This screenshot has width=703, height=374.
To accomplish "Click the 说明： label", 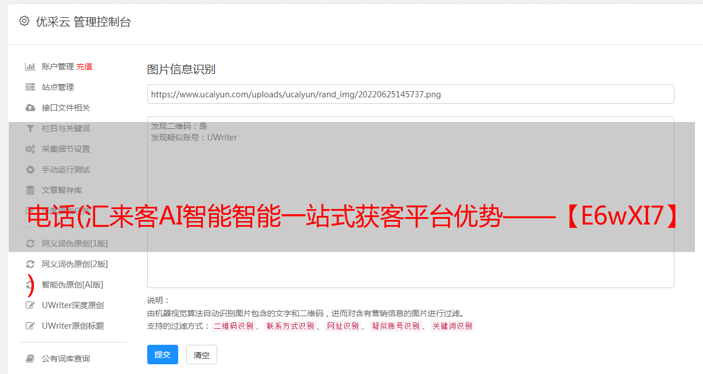I will pyautogui.click(x=159, y=300).
